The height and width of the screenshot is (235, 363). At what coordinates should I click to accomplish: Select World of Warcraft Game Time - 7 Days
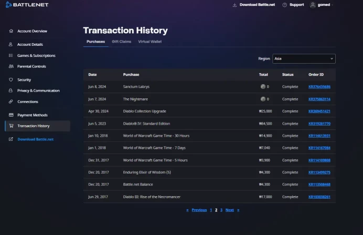[154, 148]
